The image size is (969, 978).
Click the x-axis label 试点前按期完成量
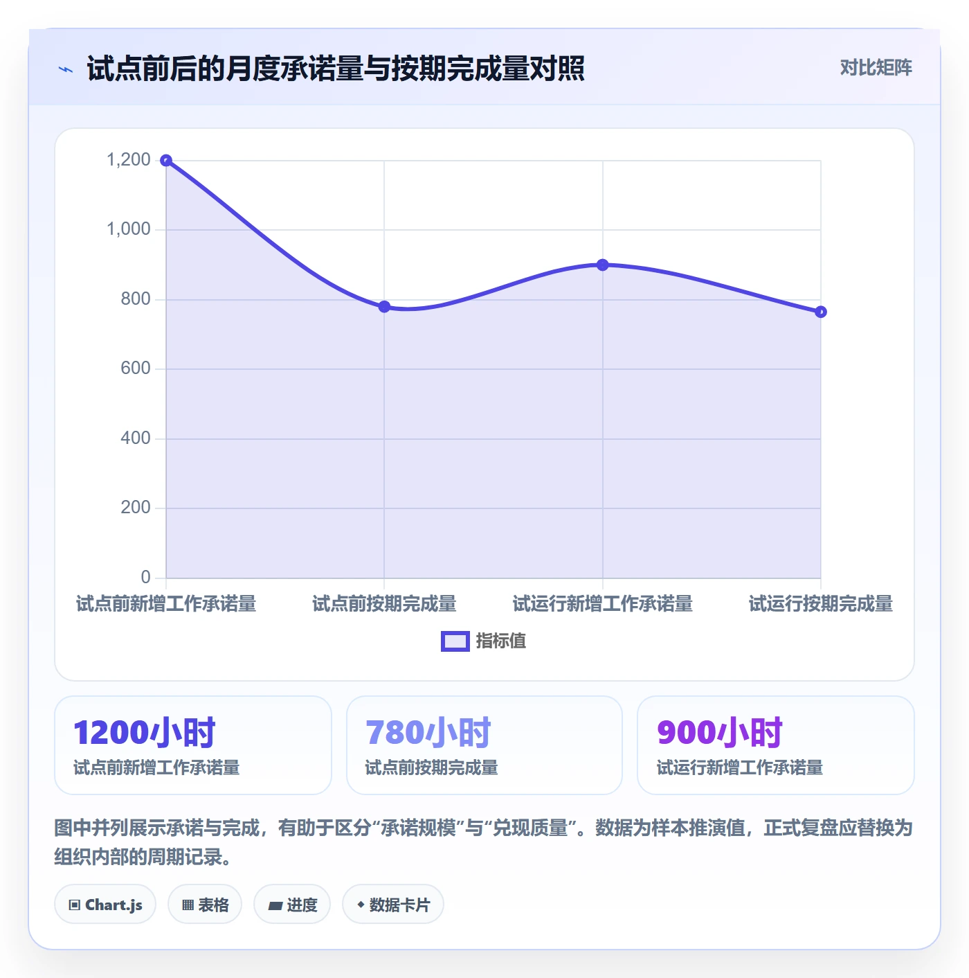click(x=384, y=604)
